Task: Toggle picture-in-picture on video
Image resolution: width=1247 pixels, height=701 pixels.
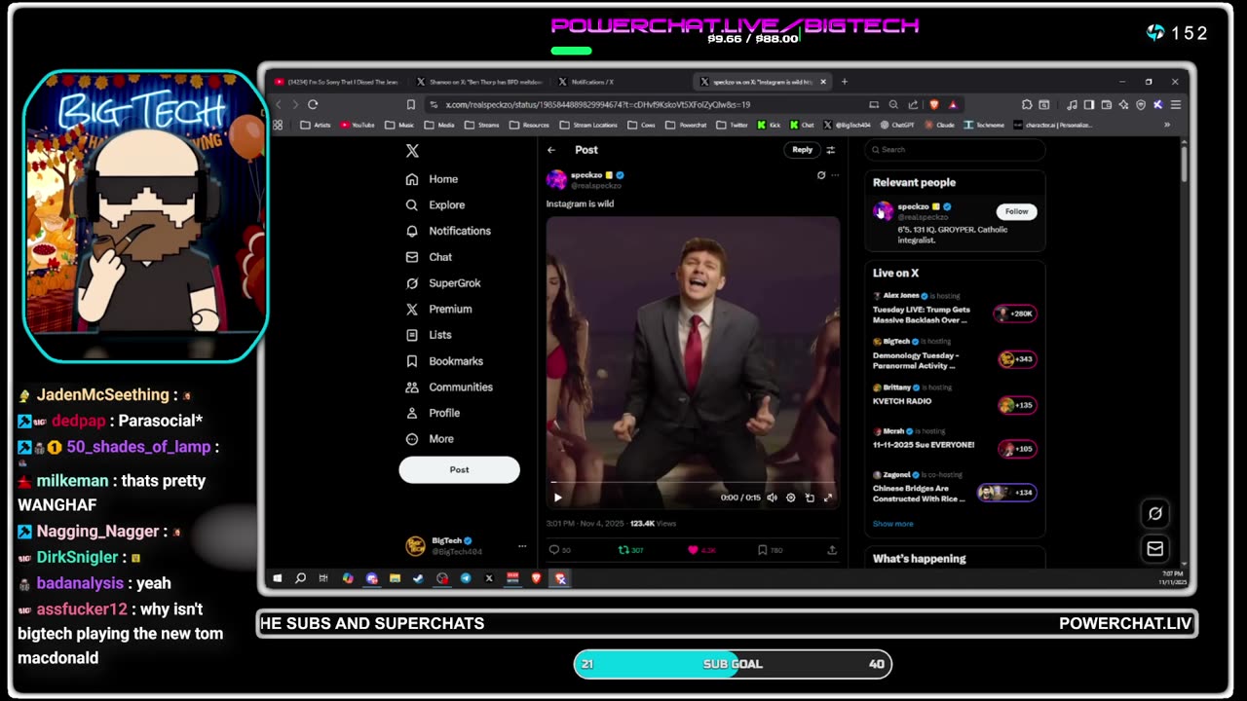Action: point(810,498)
